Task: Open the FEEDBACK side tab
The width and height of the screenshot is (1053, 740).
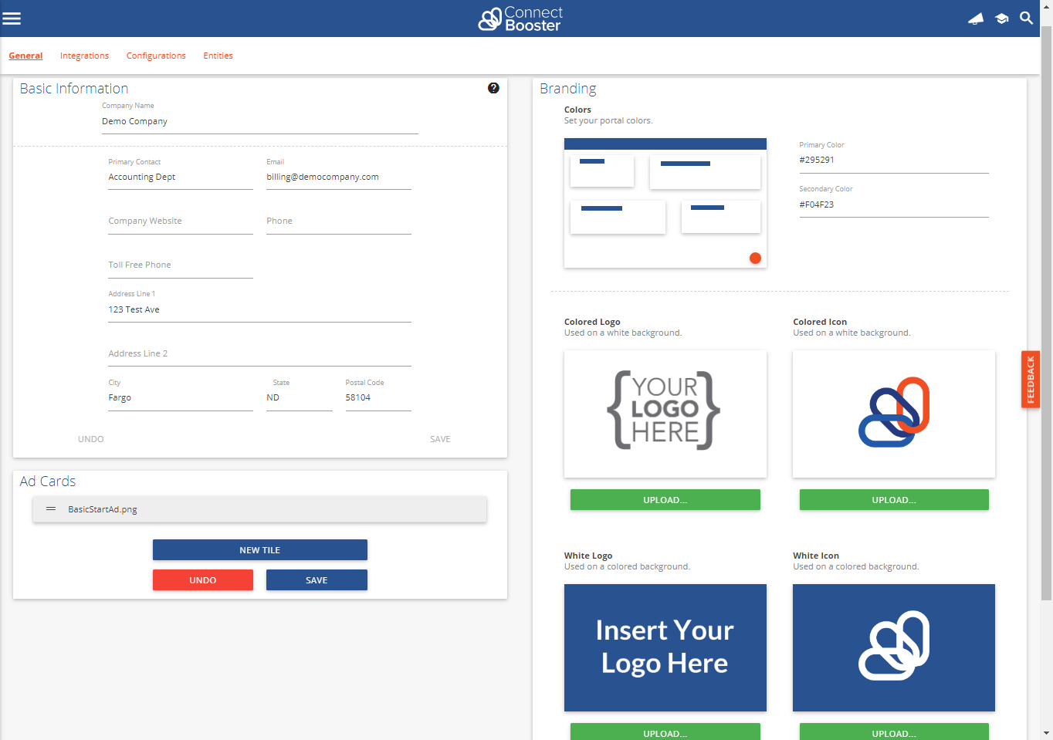Action: [x=1030, y=380]
